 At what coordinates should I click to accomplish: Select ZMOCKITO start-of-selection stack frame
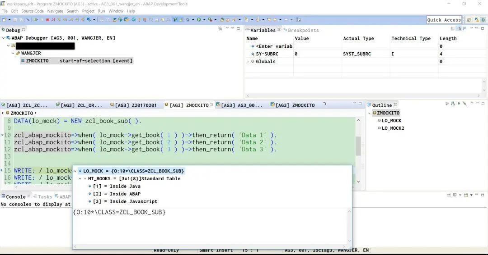pos(77,61)
